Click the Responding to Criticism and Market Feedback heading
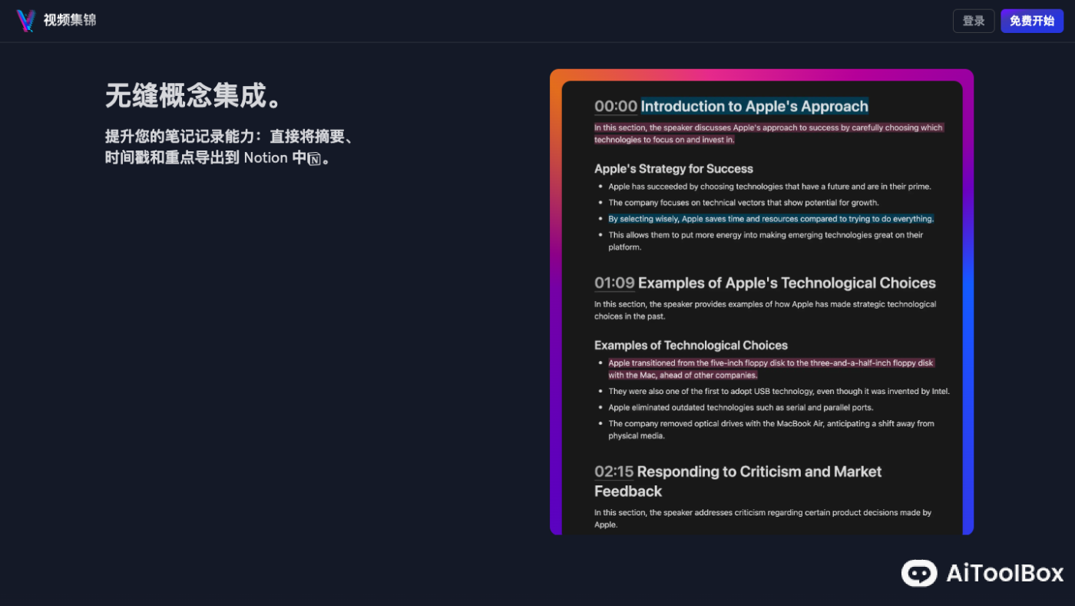1075x606 pixels. [759, 472]
